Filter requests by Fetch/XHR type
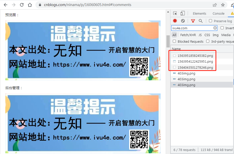This screenshot has width=234, height=154. (188, 35)
